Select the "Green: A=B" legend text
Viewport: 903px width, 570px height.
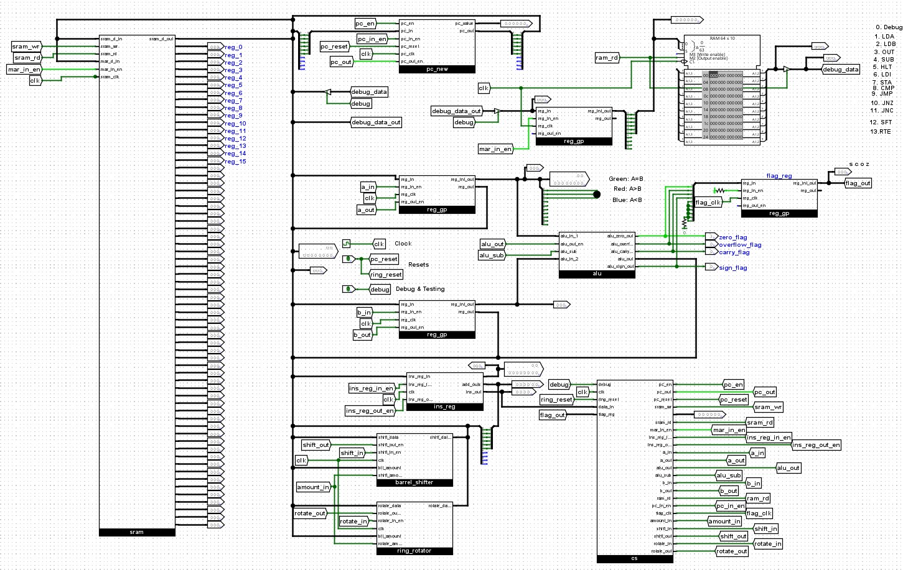point(626,179)
